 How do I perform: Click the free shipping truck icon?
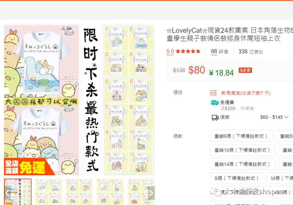tap(214, 102)
